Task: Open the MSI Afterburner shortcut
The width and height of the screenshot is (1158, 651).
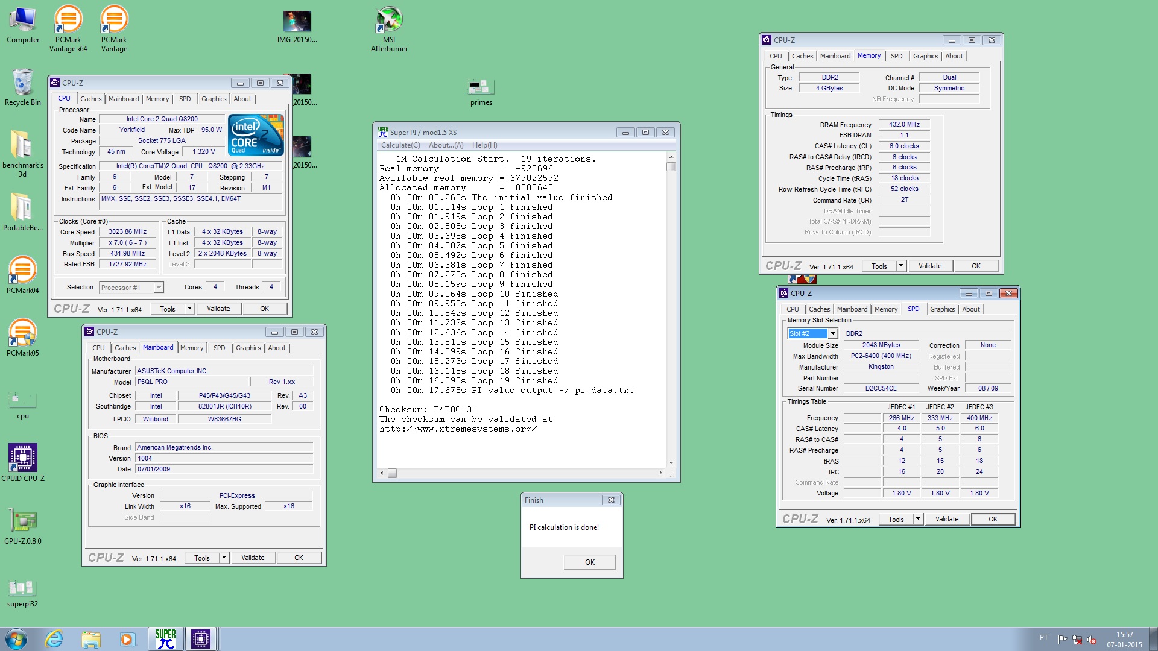Action: coord(389,28)
